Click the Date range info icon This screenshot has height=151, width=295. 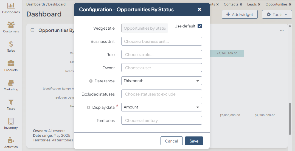point(91,81)
